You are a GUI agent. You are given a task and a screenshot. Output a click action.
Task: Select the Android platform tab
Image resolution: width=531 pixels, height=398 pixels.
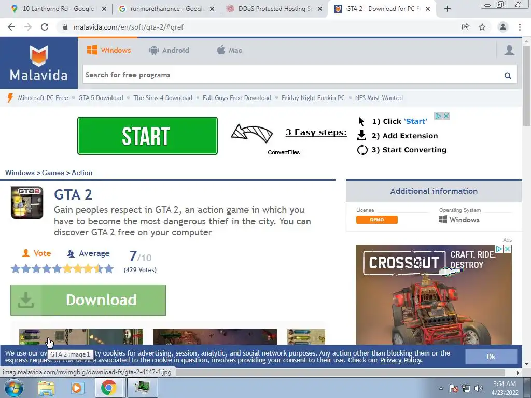point(169,50)
